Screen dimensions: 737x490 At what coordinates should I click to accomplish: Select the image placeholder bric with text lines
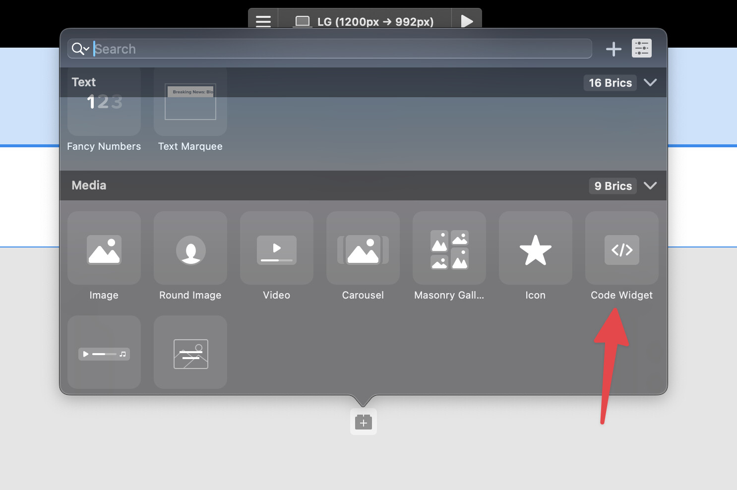pyautogui.click(x=190, y=353)
